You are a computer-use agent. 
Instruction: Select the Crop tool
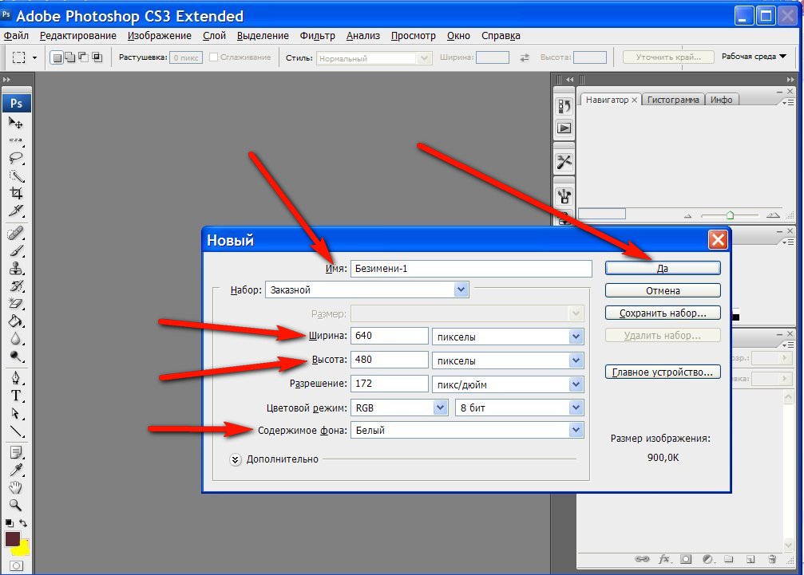point(16,193)
